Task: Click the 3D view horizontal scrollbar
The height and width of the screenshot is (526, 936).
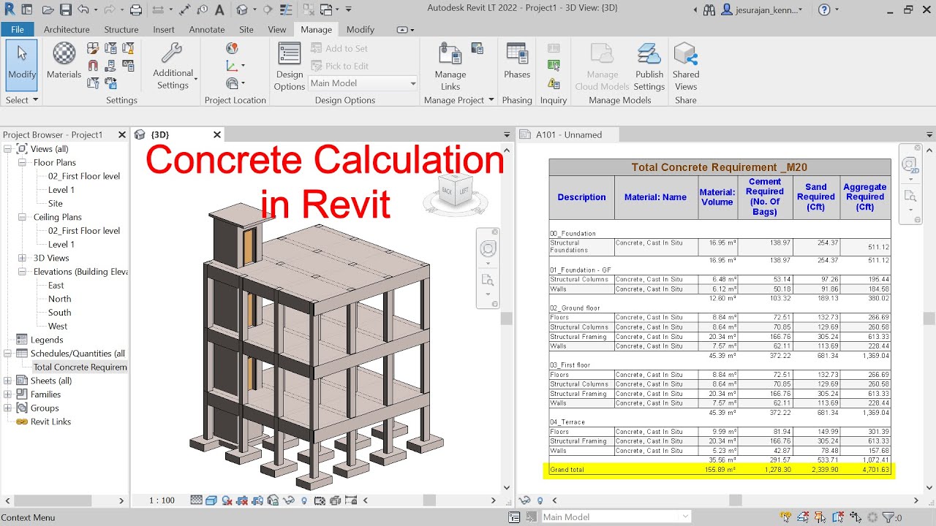Action: coord(429,500)
